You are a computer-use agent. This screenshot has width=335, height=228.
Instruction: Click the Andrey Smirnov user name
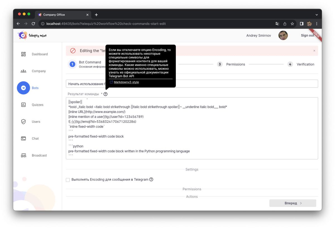pyautogui.click(x=259, y=35)
